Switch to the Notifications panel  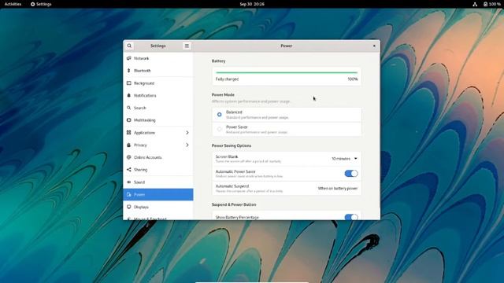coord(158,95)
